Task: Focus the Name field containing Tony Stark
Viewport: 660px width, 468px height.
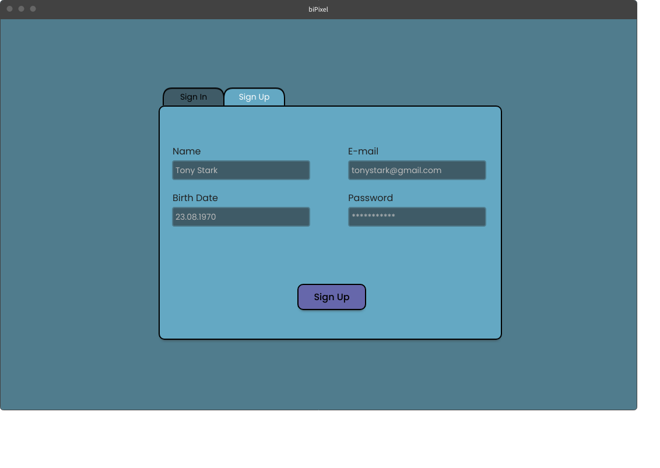Action: tap(241, 170)
